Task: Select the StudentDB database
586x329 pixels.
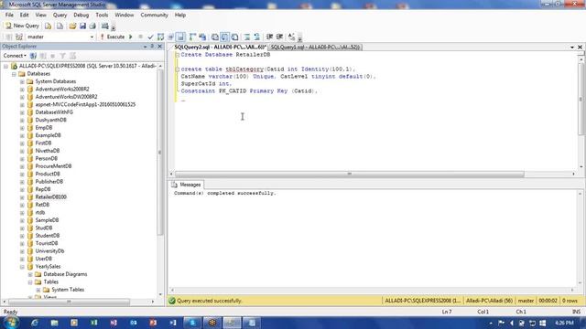Action: (47, 236)
